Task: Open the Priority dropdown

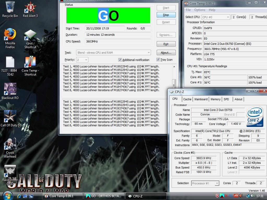Action: click(x=86, y=60)
